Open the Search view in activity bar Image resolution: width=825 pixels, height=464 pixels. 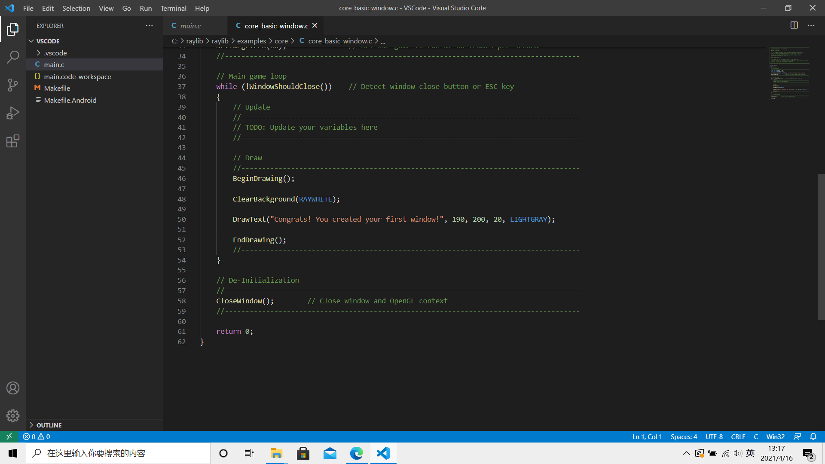point(13,57)
